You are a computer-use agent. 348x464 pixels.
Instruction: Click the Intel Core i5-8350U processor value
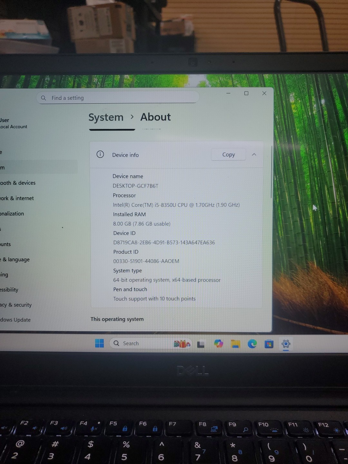coord(176,205)
